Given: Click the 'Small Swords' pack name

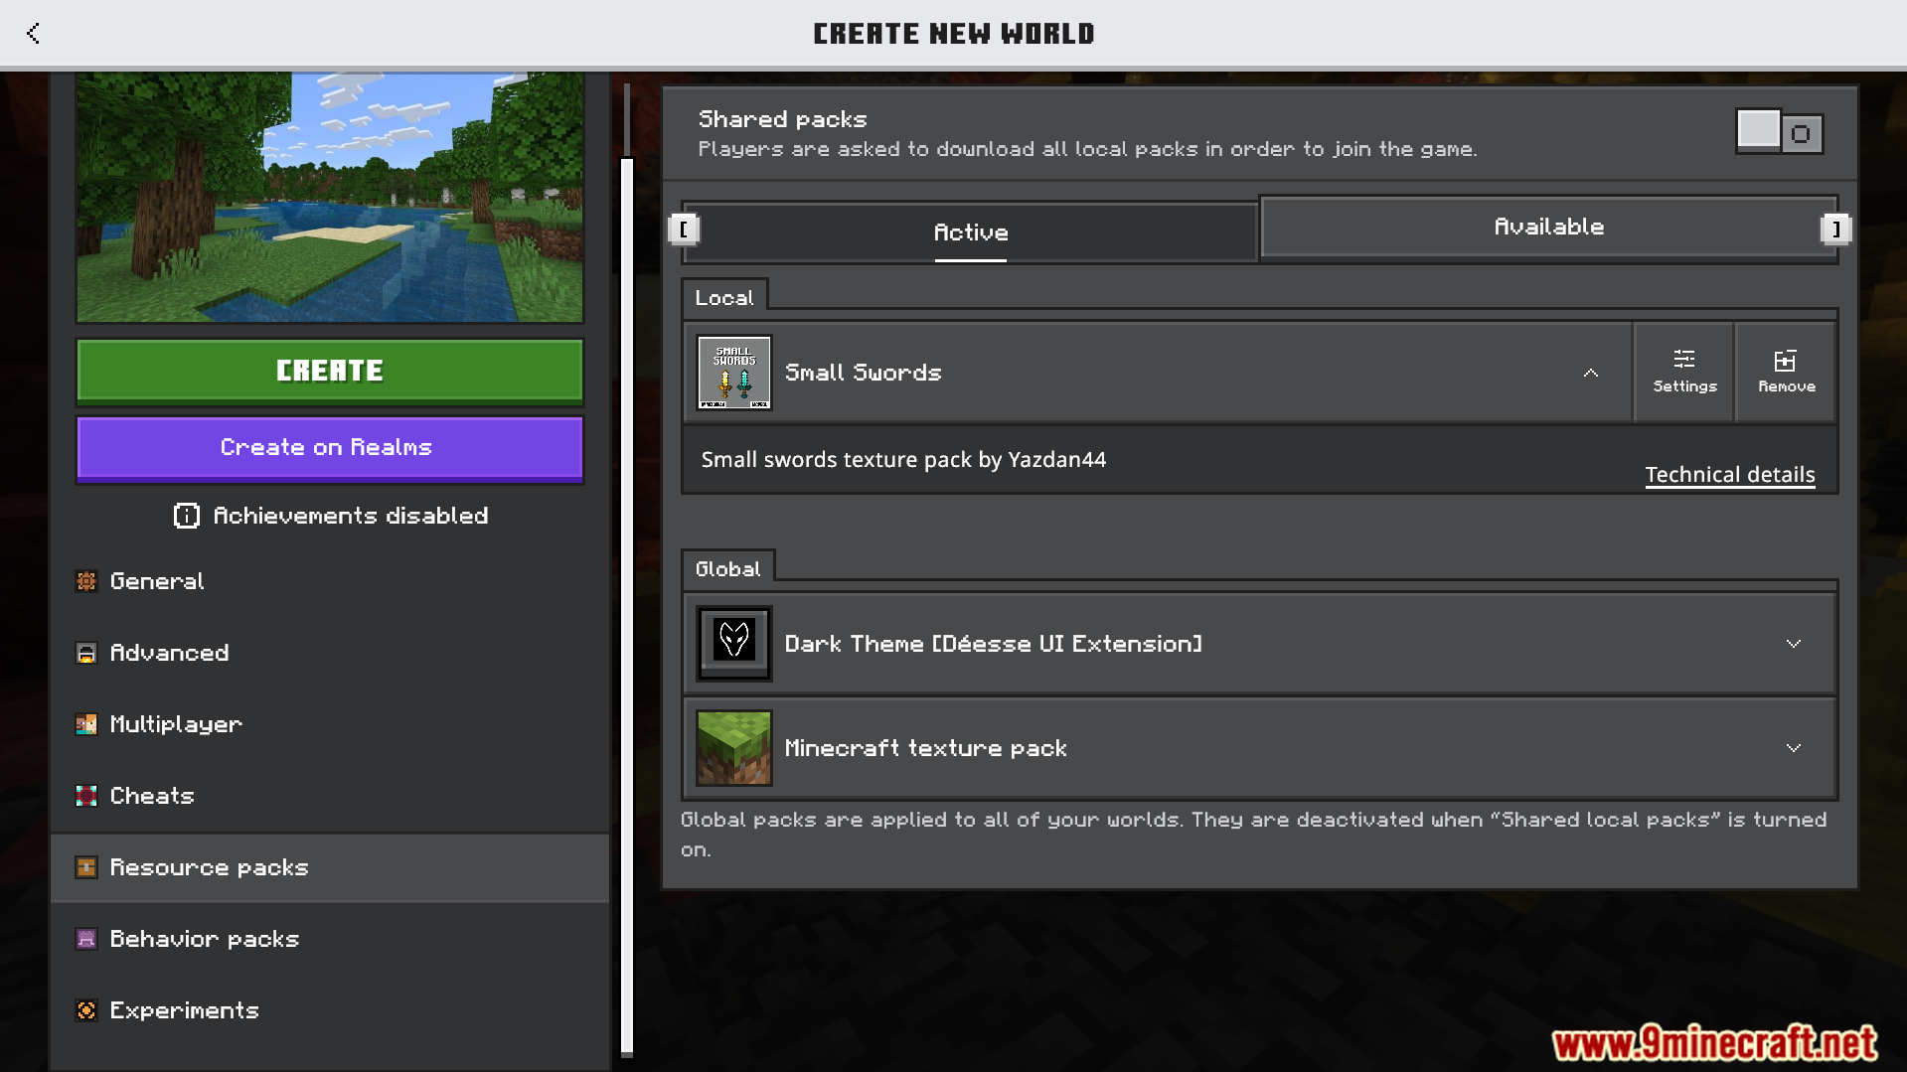Looking at the screenshot, I should tap(863, 373).
